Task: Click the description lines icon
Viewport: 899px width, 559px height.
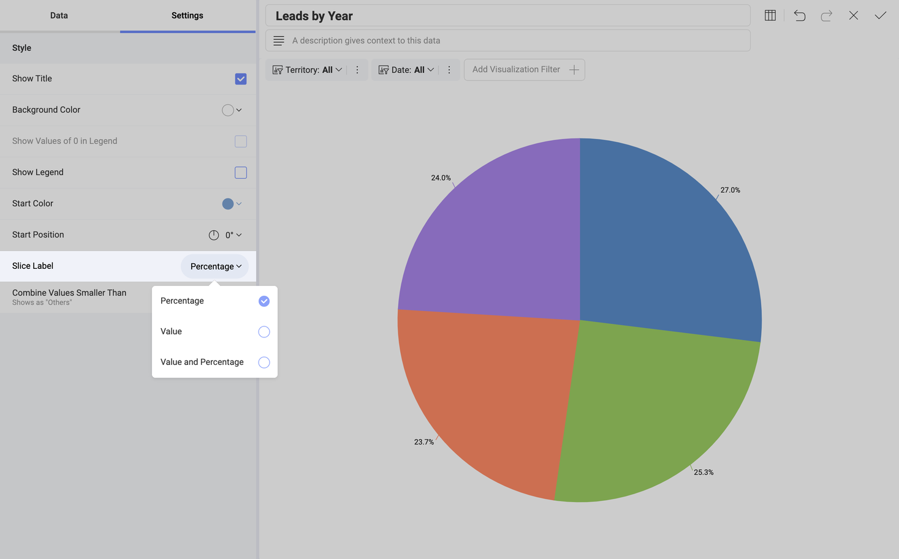Action: (279, 40)
